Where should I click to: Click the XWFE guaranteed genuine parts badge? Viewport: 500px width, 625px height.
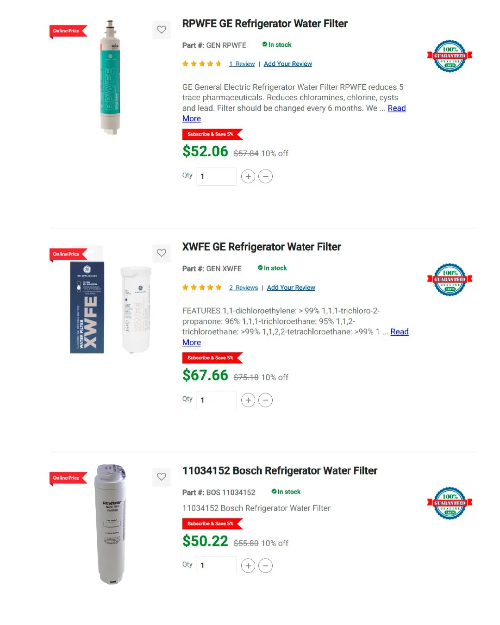450,280
